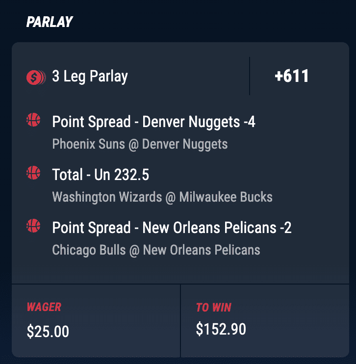The image size is (356, 364).
Task: Select the Total - Un 232.5 leg
Action: point(101,175)
